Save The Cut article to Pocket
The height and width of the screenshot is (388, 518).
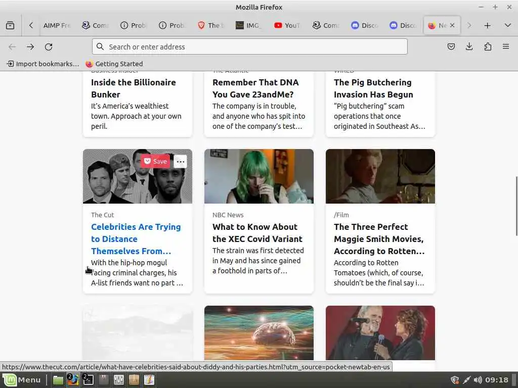click(x=156, y=161)
